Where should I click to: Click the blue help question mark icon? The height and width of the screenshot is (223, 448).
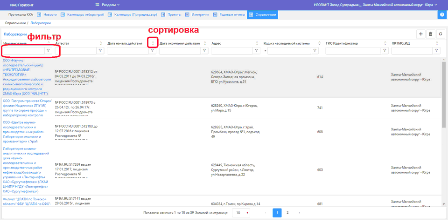click(442, 15)
